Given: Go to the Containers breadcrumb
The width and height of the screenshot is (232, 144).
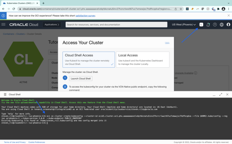Looking at the screenshot, I should coord(8,34).
